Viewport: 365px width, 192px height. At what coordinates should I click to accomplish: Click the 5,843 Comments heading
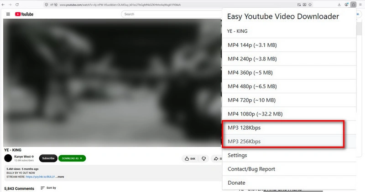coord(19,188)
